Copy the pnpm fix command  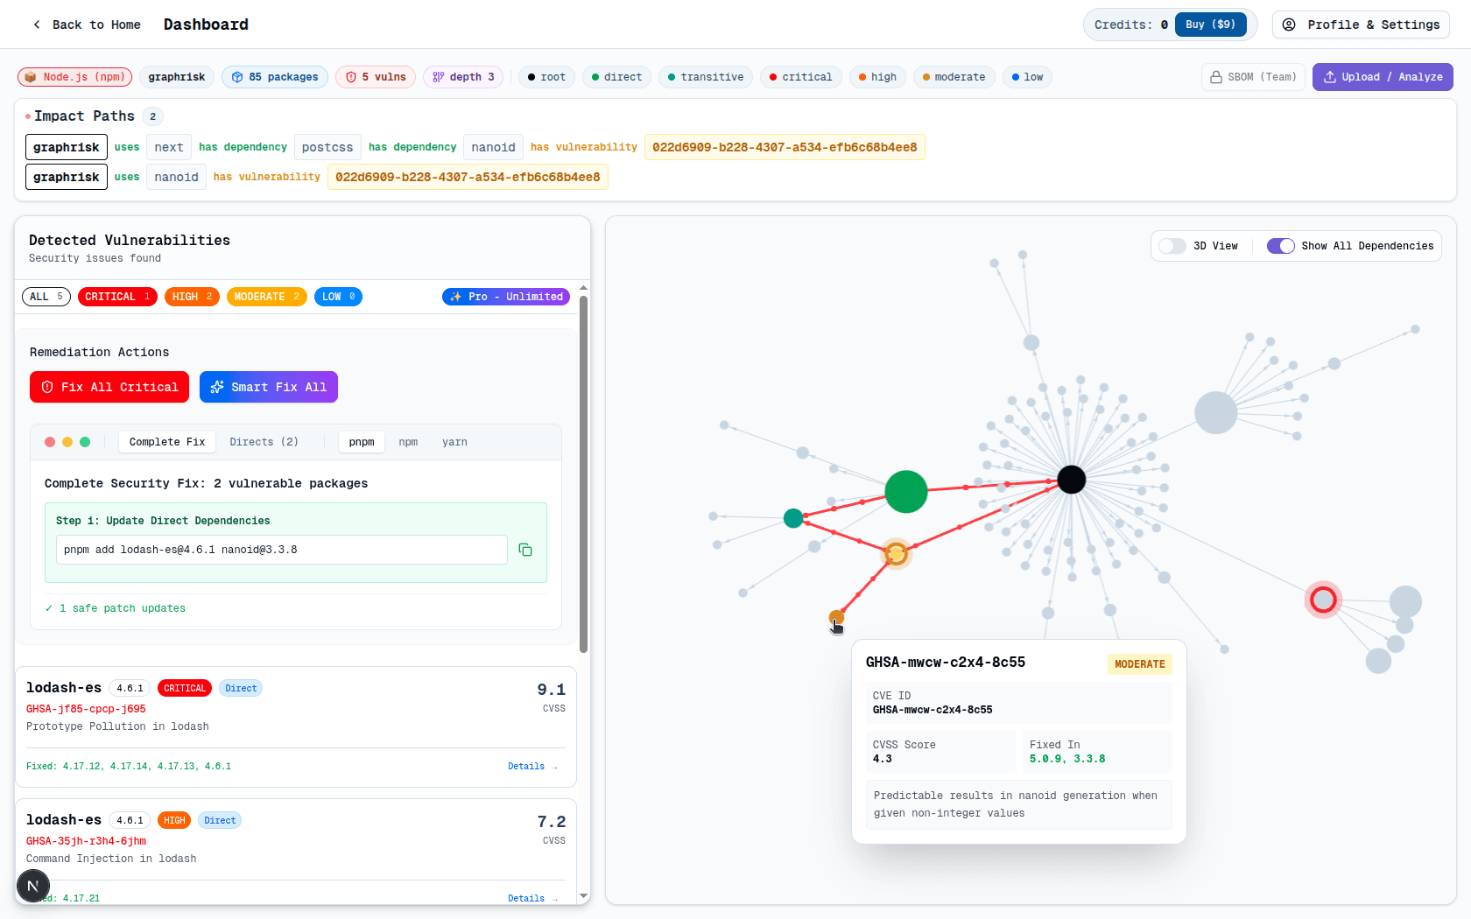525,550
